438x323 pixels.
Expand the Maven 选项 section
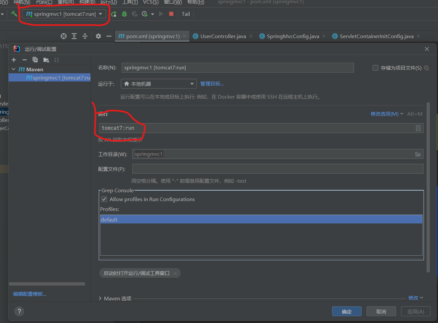[x=100, y=298]
